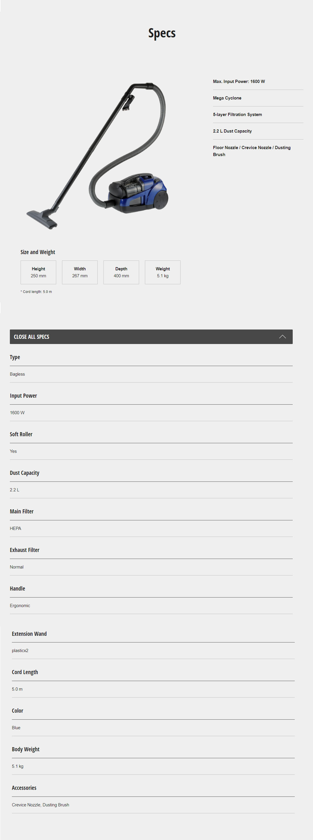Click the Input Power spec heading
313x840 pixels.
pyautogui.click(x=23, y=396)
